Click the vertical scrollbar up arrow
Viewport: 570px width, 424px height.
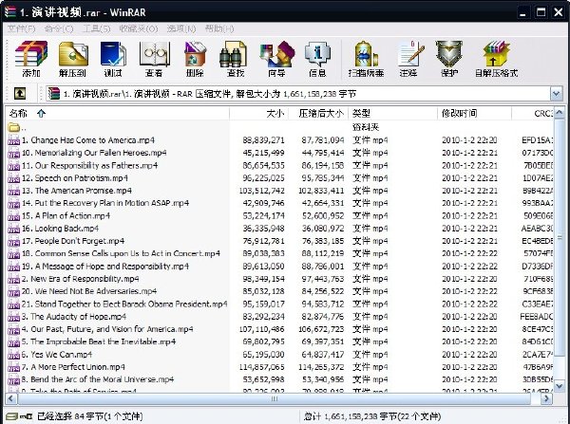point(560,113)
